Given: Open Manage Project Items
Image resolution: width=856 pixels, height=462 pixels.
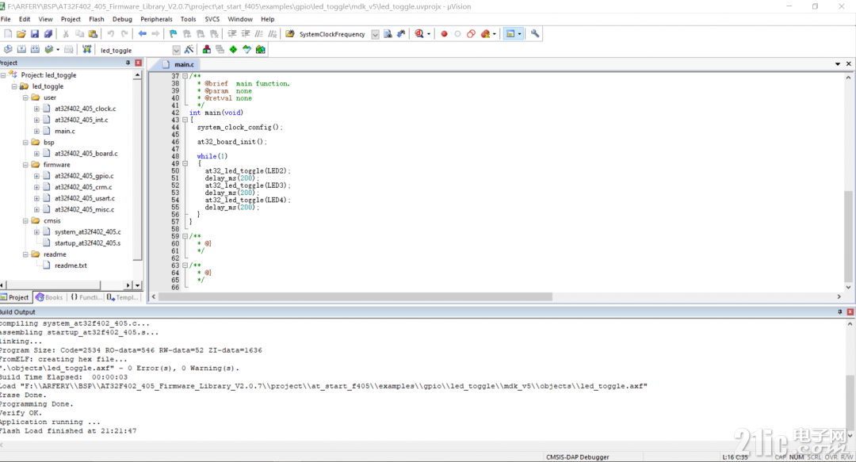Looking at the screenshot, I should pos(206,50).
